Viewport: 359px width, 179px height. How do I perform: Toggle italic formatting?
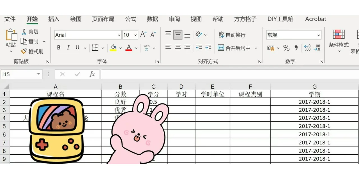(x=68, y=48)
